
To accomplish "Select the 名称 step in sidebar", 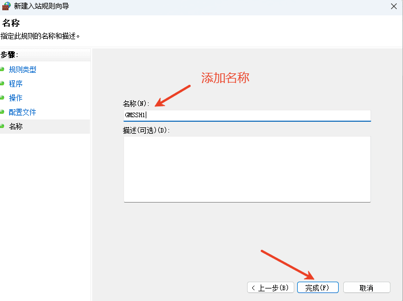I will click(16, 126).
